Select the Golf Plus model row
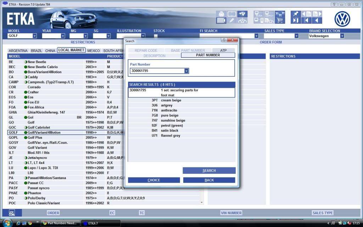363x227 pixels. click(66, 138)
